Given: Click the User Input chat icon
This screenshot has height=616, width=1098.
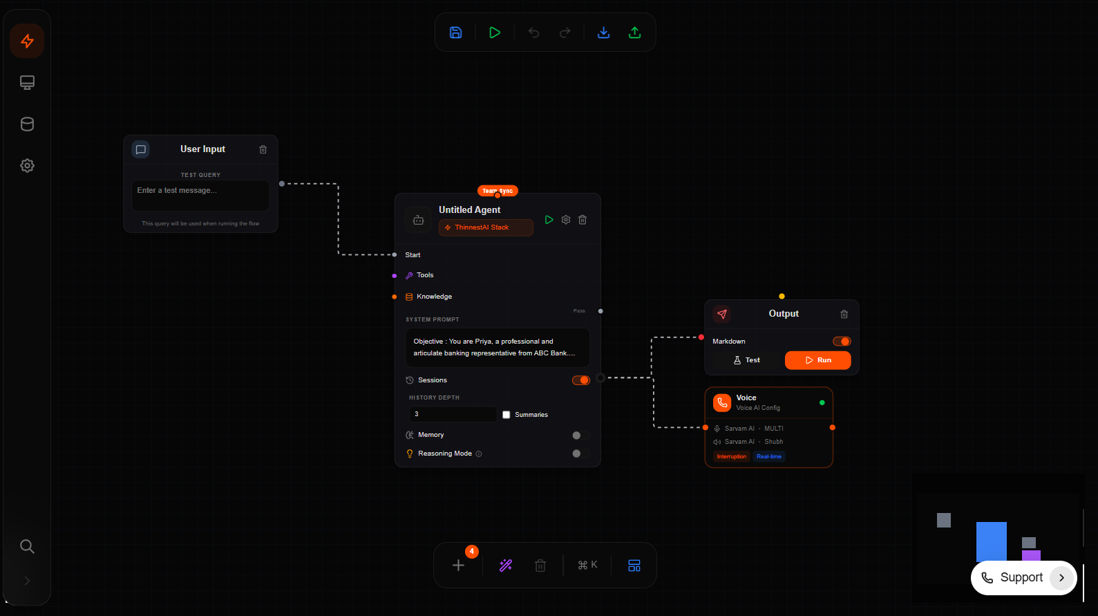Looking at the screenshot, I should pos(141,149).
